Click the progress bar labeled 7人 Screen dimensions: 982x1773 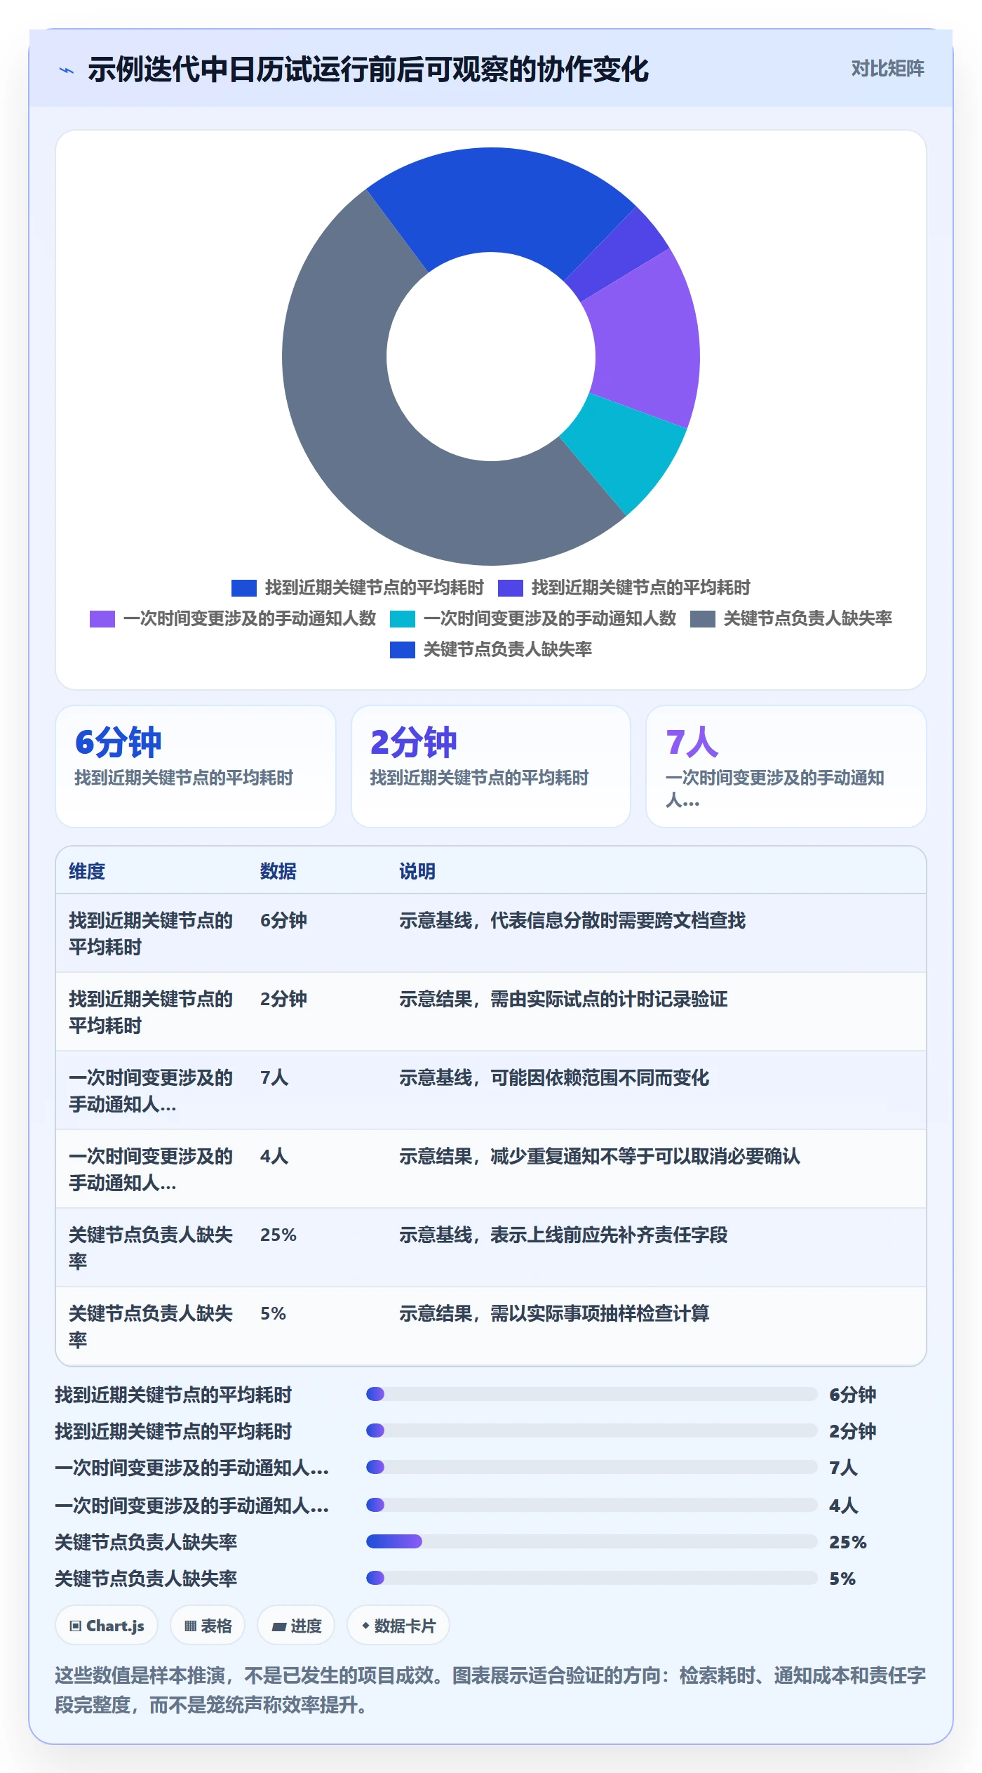pyautogui.click(x=592, y=1467)
